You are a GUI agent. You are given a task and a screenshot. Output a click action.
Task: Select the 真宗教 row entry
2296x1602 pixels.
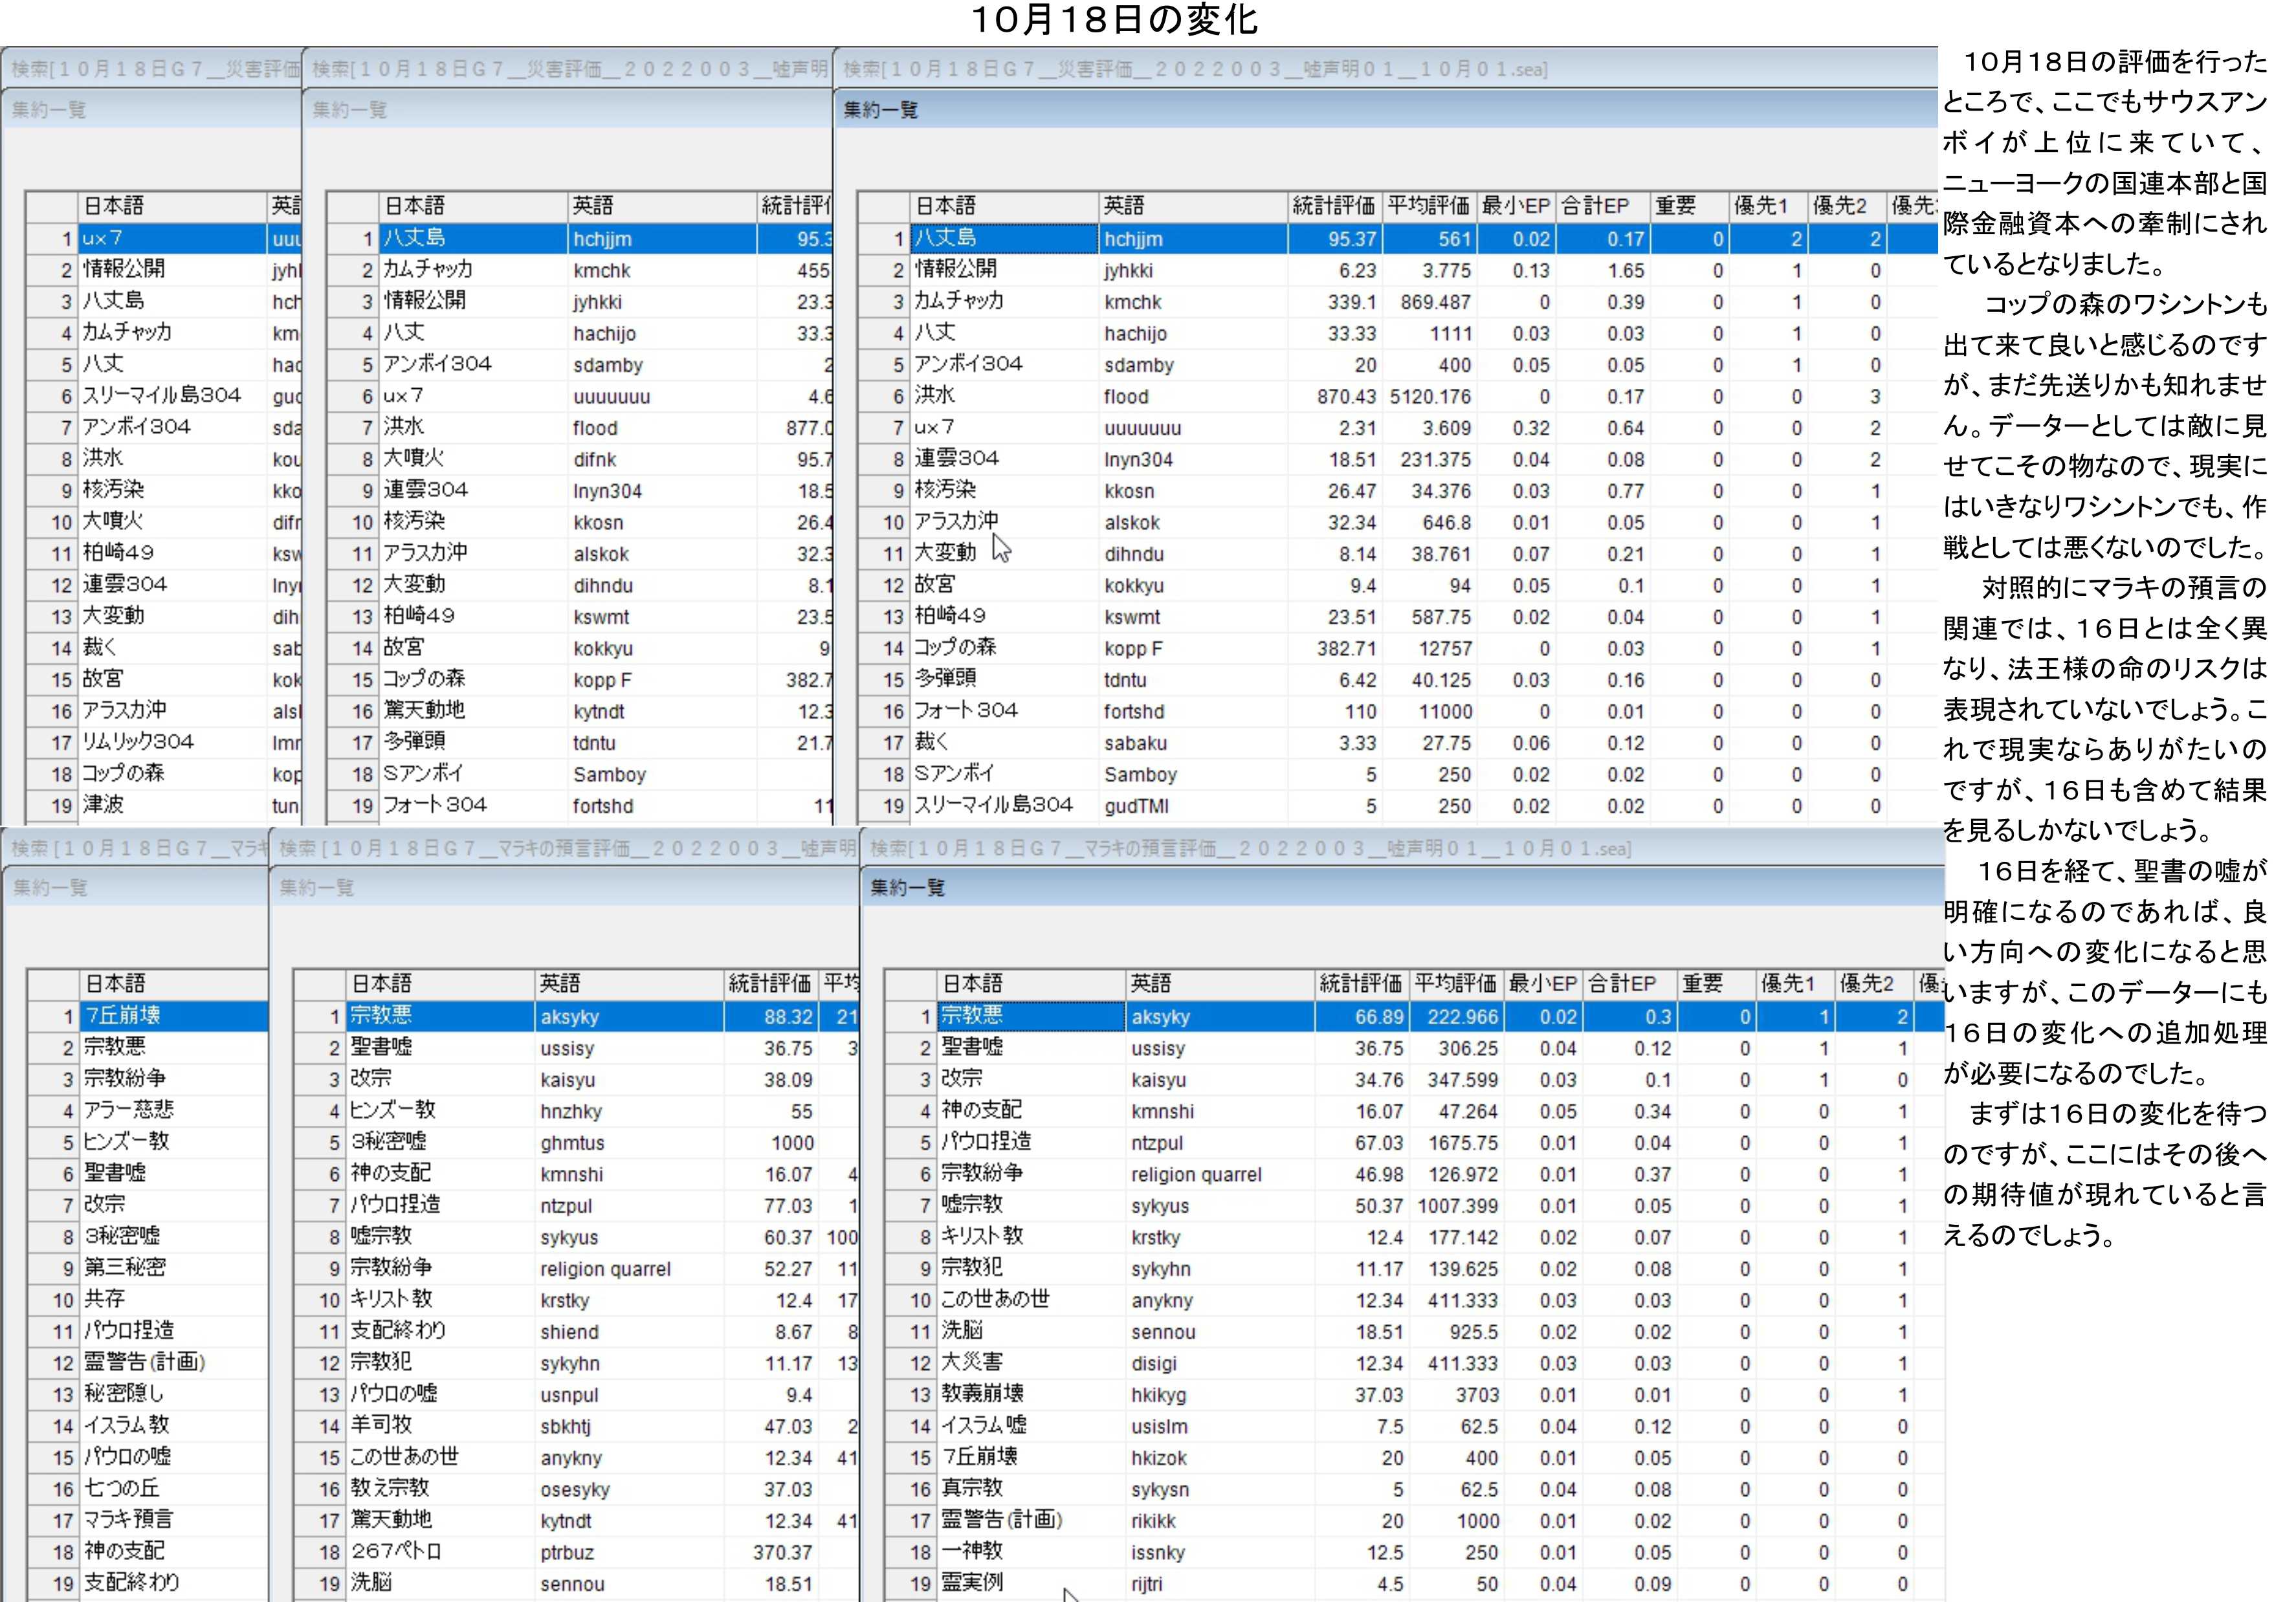click(972, 1488)
